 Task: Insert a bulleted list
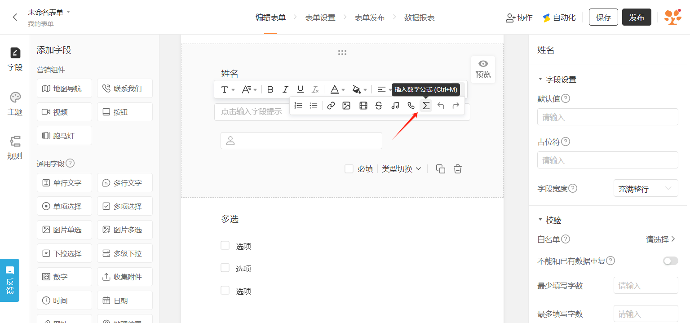pyautogui.click(x=314, y=106)
